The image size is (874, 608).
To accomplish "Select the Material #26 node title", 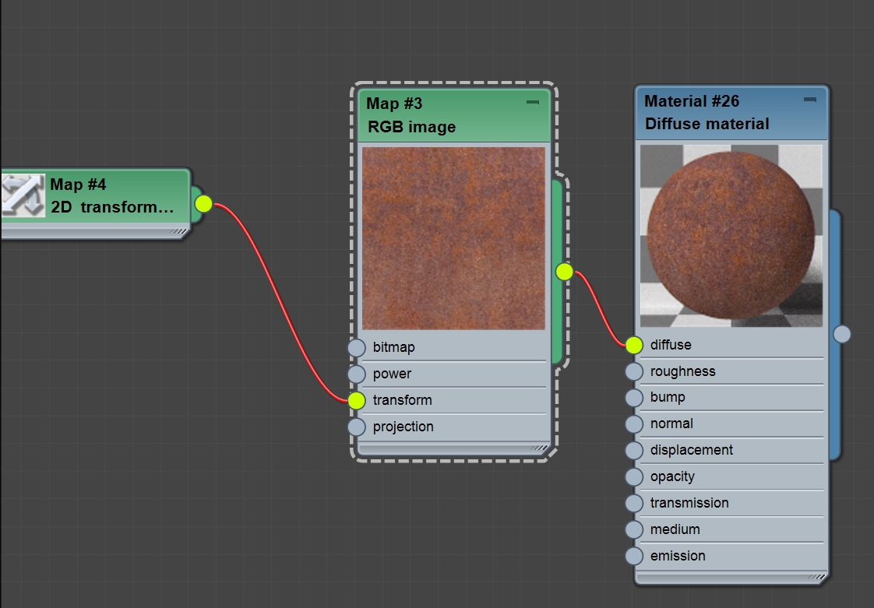I will point(692,101).
